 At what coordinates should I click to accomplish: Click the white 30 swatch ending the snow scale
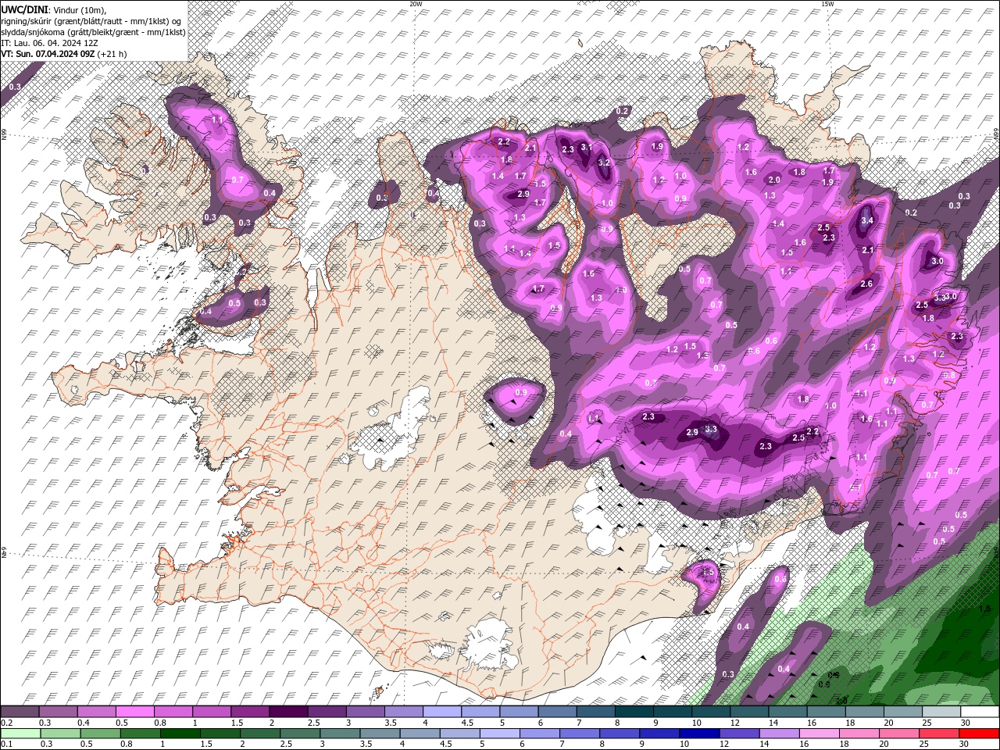(979, 712)
